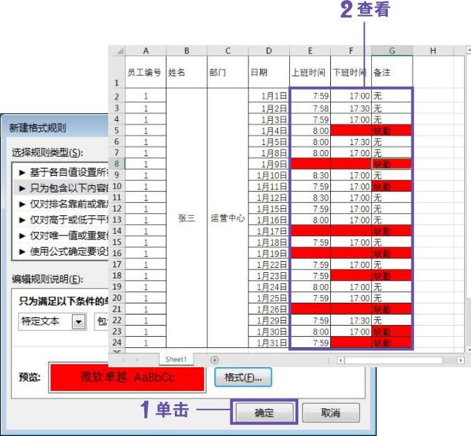Click the 确定 button in the dialog
The width and height of the screenshot is (471, 436).
264,412
